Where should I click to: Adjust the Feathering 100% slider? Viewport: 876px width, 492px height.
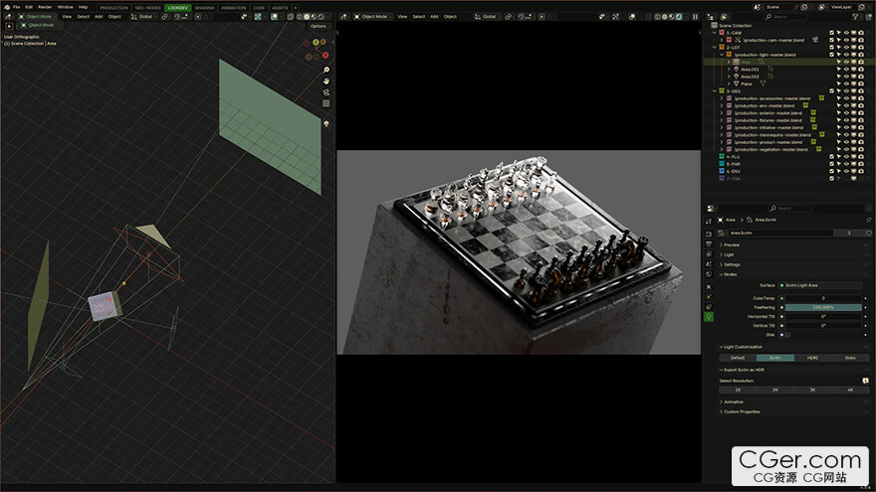click(x=823, y=307)
